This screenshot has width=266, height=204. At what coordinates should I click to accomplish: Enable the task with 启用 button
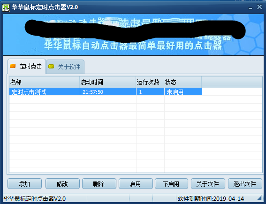click(136, 184)
